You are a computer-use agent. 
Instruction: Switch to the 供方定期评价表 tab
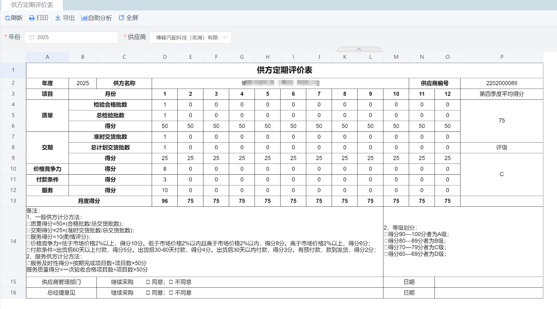(x=32, y=5)
